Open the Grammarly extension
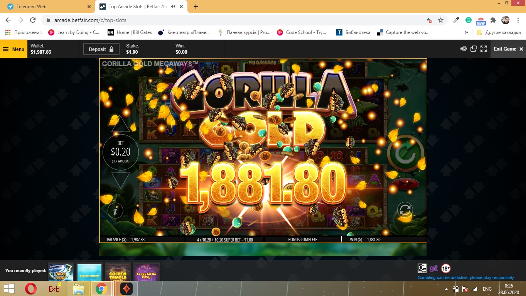 click(469, 20)
